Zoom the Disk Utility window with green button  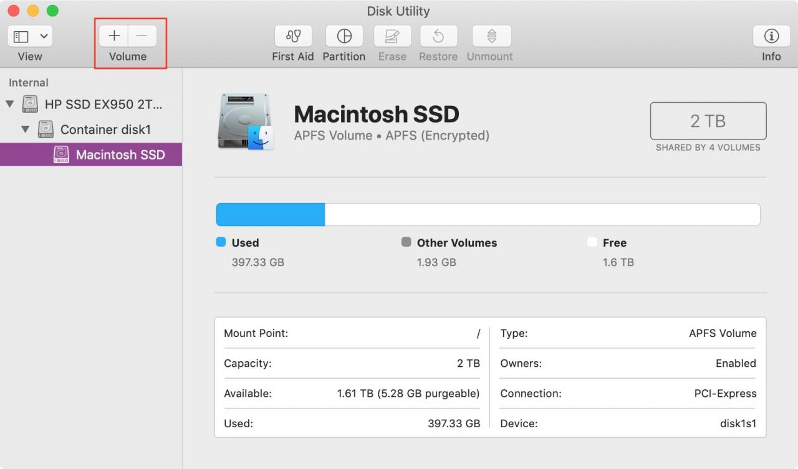52,11
